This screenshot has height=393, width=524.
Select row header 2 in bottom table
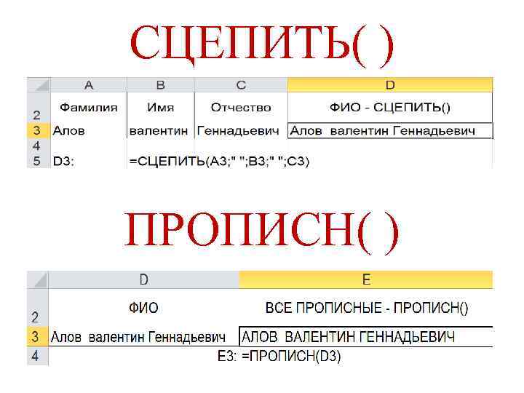[38, 307]
